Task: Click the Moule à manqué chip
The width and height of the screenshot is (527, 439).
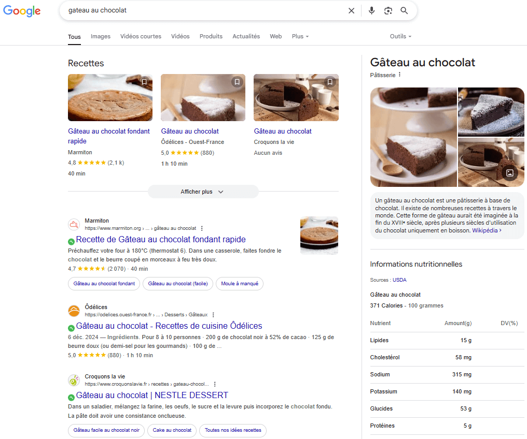Action: click(x=240, y=284)
